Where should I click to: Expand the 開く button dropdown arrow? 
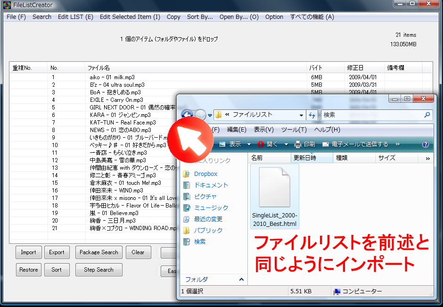[286, 144]
